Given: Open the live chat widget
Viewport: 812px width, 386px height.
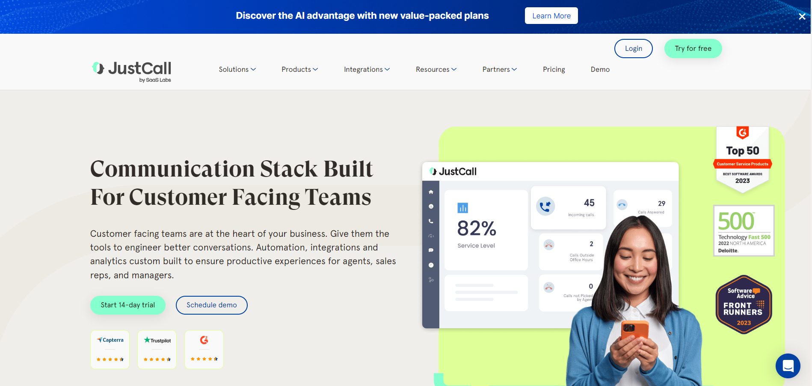Looking at the screenshot, I should 788,366.
